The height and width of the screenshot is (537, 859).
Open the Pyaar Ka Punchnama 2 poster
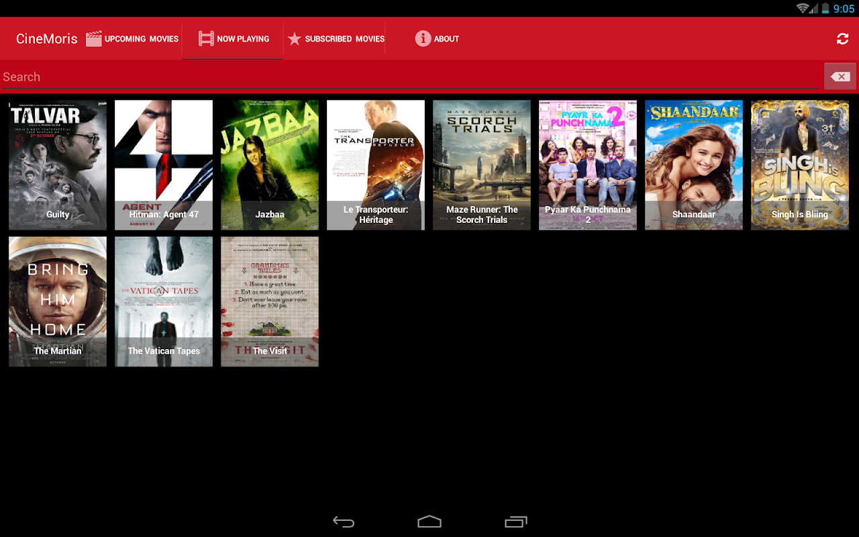point(588,165)
